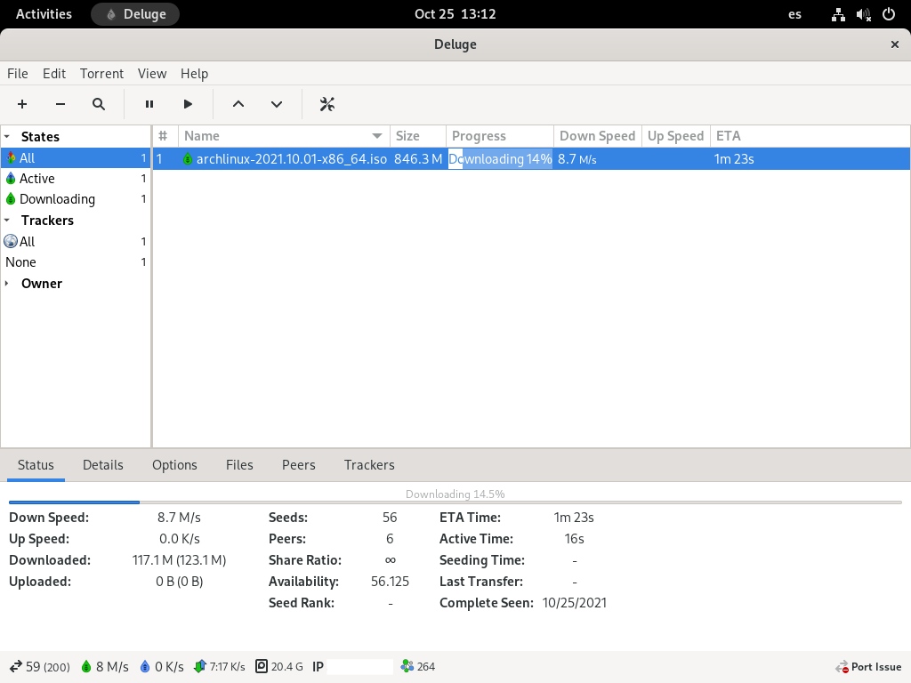The width and height of the screenshot is (911, 683).
Task: Open Preferences with the tools icon
Action: point(327,104)
